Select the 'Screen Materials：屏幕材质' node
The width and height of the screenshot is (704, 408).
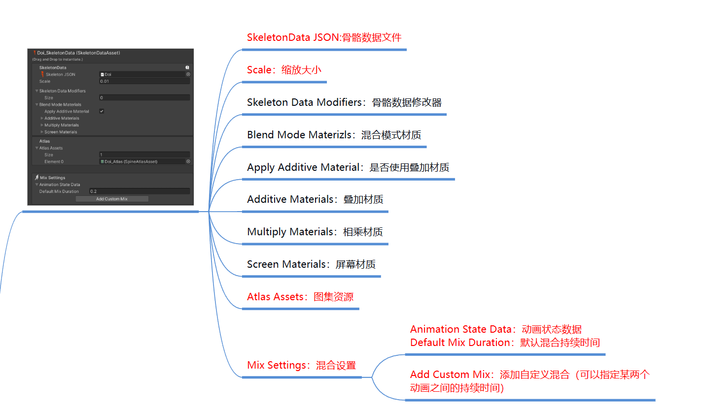click(311, 264)
